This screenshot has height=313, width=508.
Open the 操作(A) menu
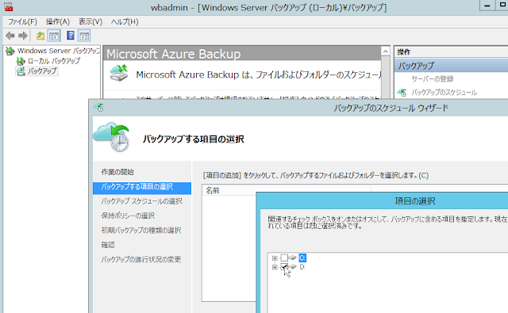(x=58, y=21)
